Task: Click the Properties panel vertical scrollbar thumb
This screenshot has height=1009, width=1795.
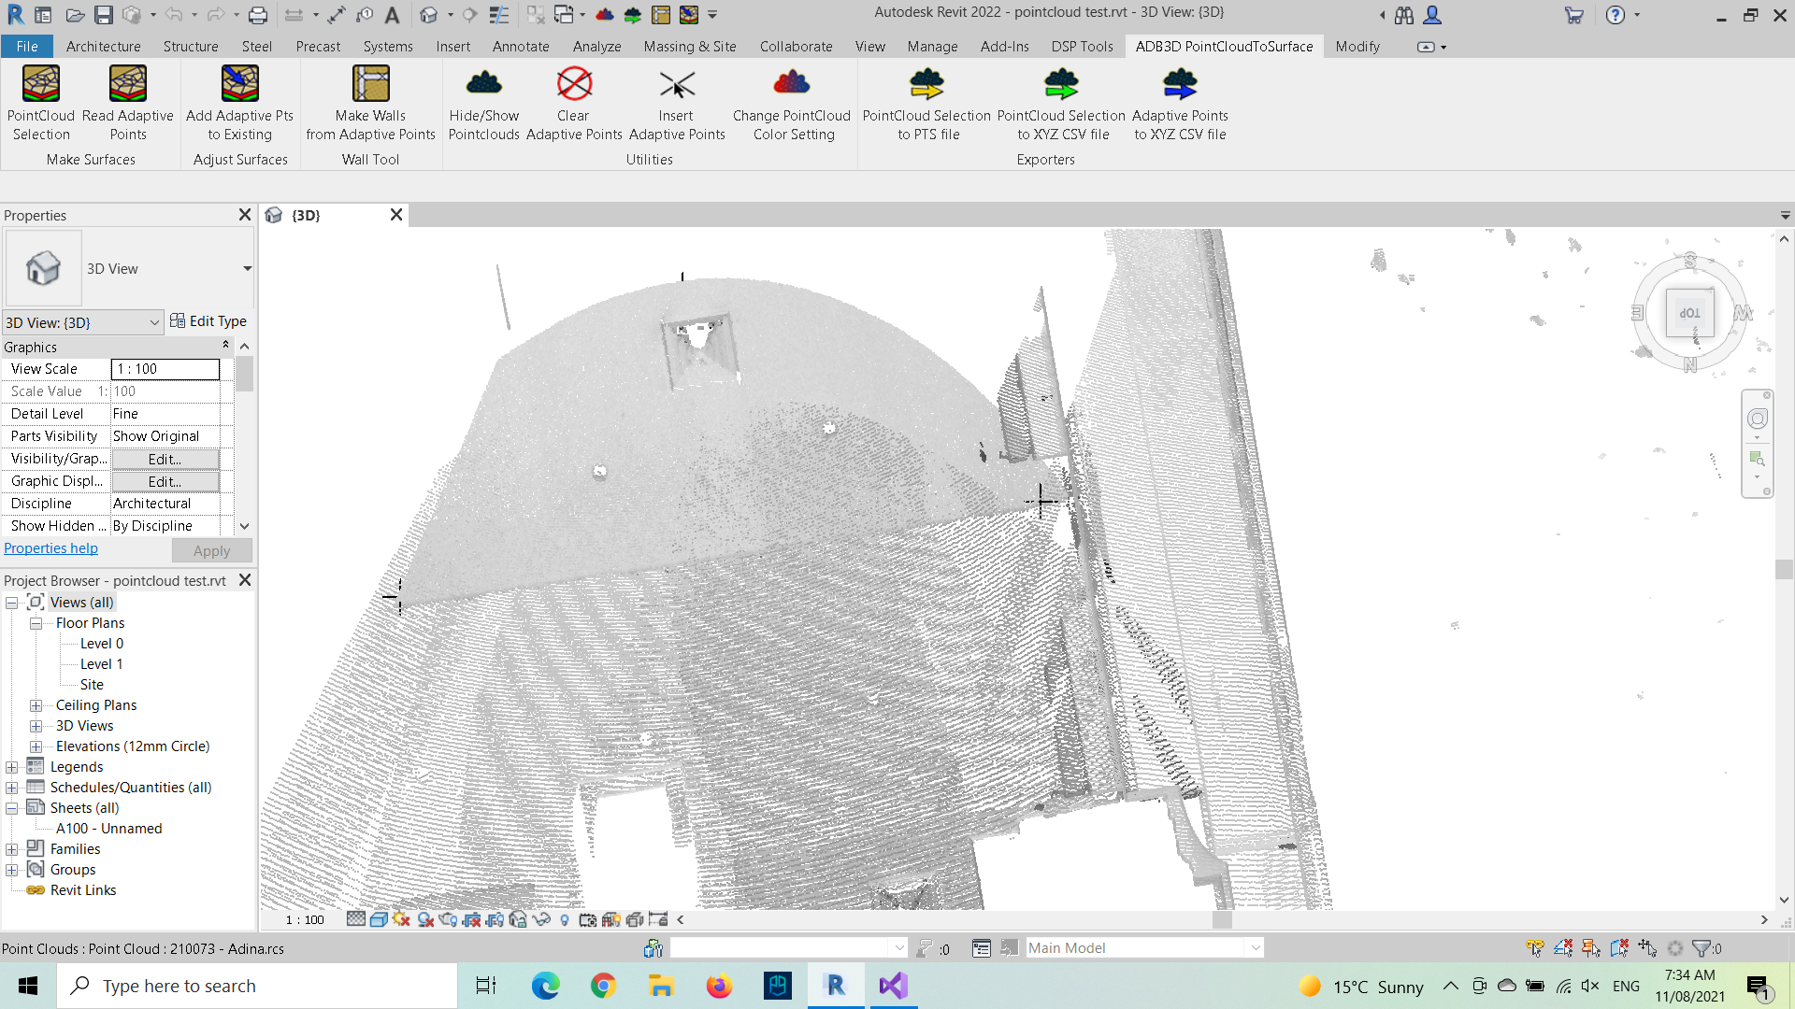Action: pyautogui.click(x=244, y=374)
